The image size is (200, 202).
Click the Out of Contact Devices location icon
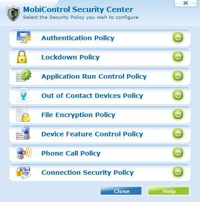23,95
